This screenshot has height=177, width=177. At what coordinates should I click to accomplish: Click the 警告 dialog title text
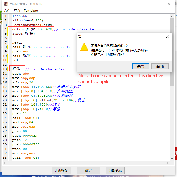point(81,36)
